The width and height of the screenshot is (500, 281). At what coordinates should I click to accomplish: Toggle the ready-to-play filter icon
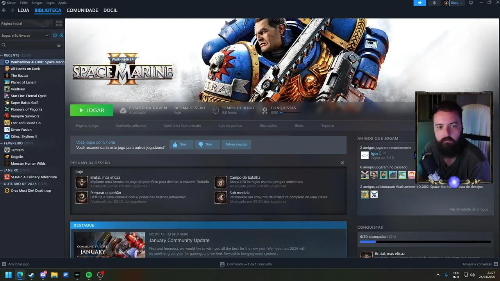61,35
